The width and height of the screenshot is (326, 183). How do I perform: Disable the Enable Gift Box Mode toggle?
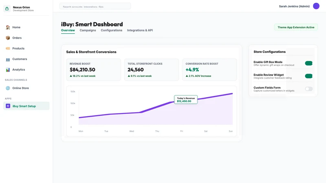[x=309, y=63]
